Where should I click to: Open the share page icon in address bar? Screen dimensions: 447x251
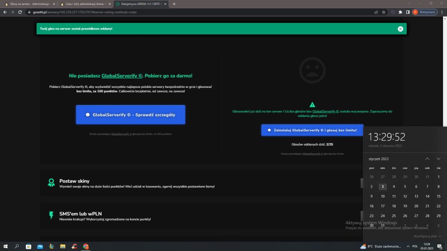click(x=376, y=12)
